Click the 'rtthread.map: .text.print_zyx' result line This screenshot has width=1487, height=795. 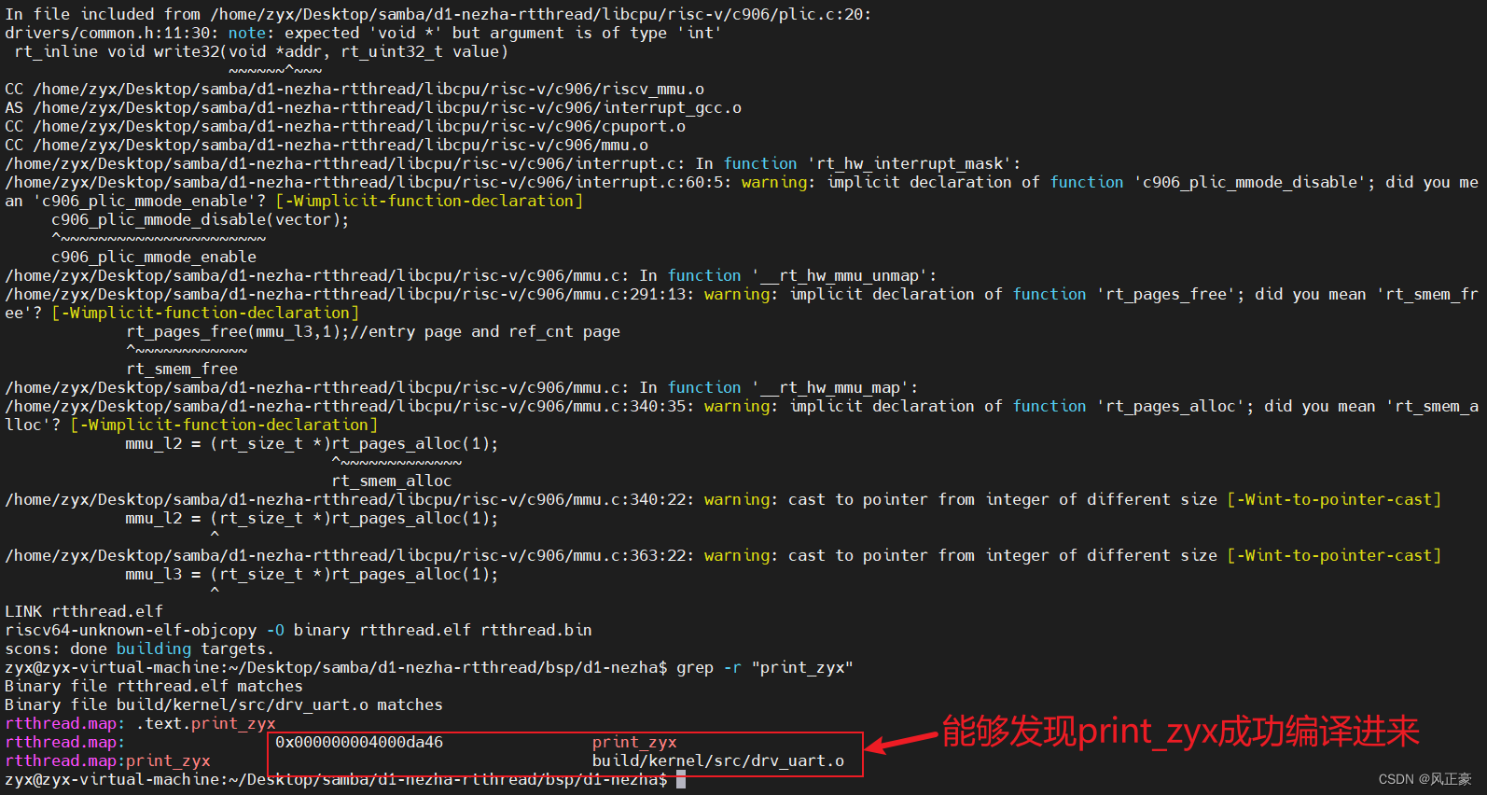tap(140, 723)
